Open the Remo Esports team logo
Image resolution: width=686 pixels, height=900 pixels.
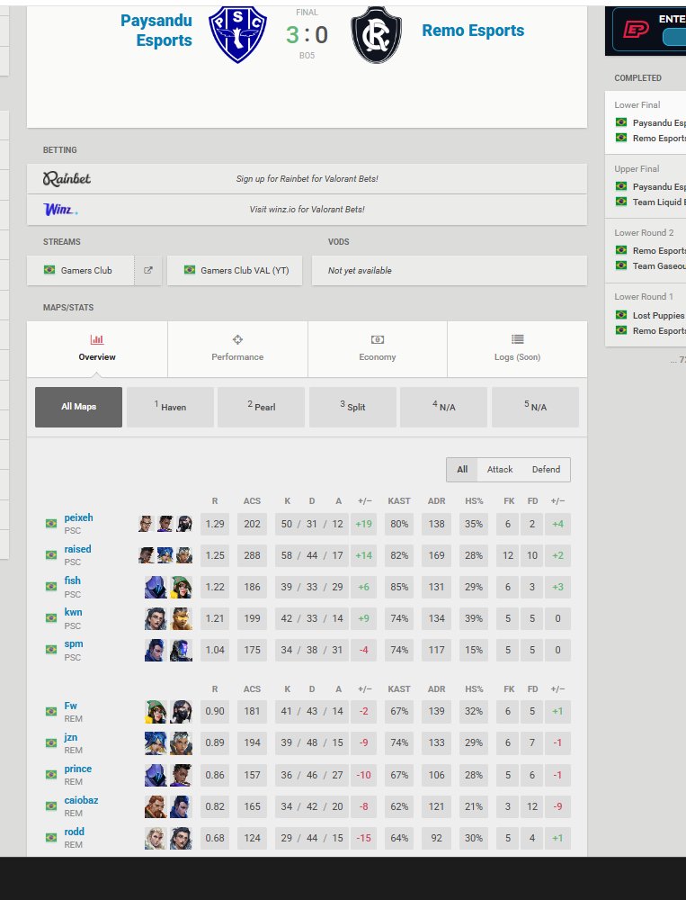click(377, 33)
